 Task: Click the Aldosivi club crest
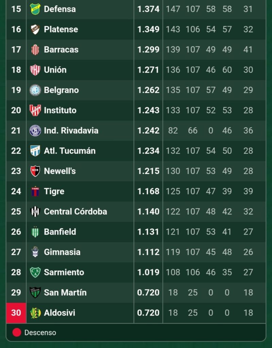pyautogui.click(x=35, y=313)
